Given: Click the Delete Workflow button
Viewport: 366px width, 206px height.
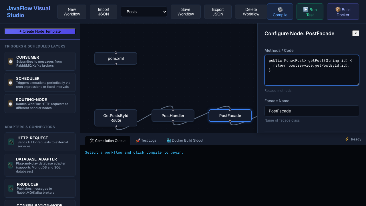Looking at the screenshot, I should [x=251, y=12].
